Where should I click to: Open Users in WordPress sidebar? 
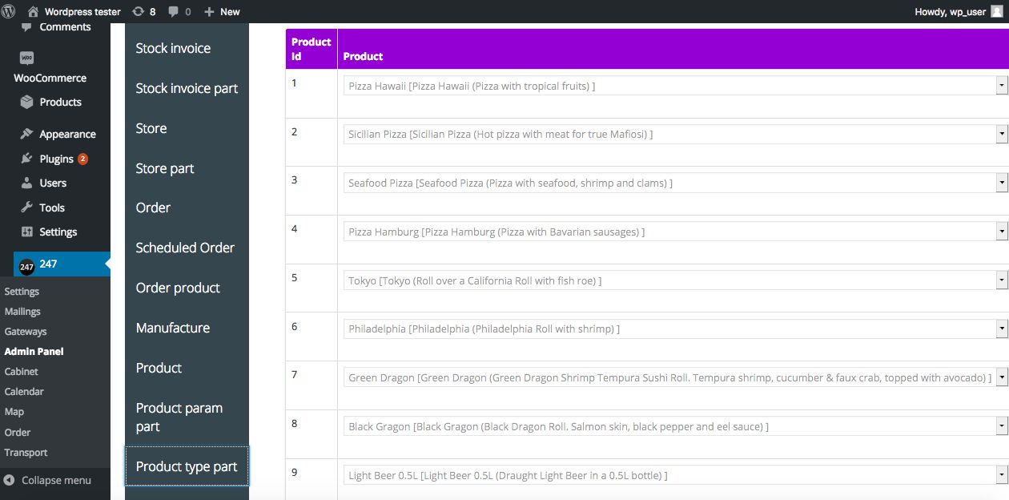(53, 183)
